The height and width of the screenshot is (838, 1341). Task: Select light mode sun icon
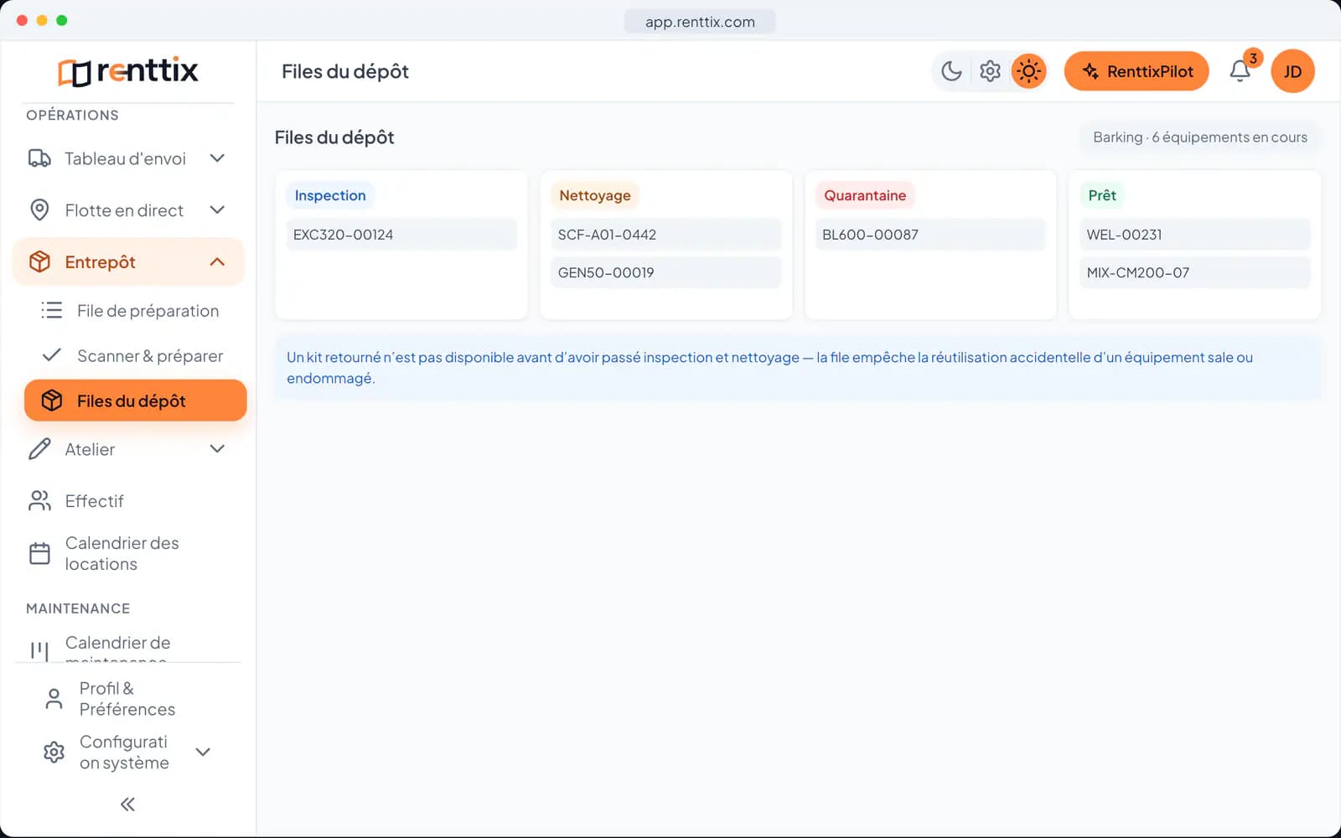pos(1028,71)
